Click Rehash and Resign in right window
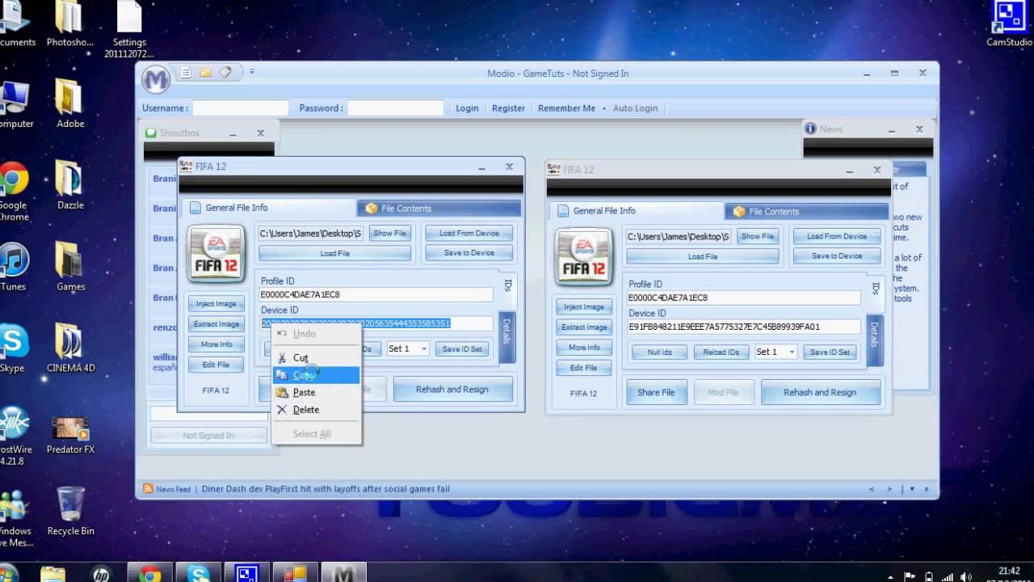 pyautogui.click(x=820, y=393)
